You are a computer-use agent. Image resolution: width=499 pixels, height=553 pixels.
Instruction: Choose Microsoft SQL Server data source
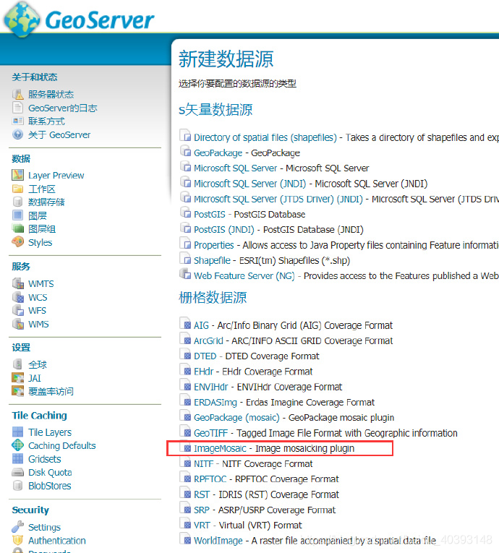tap(235, 168)
